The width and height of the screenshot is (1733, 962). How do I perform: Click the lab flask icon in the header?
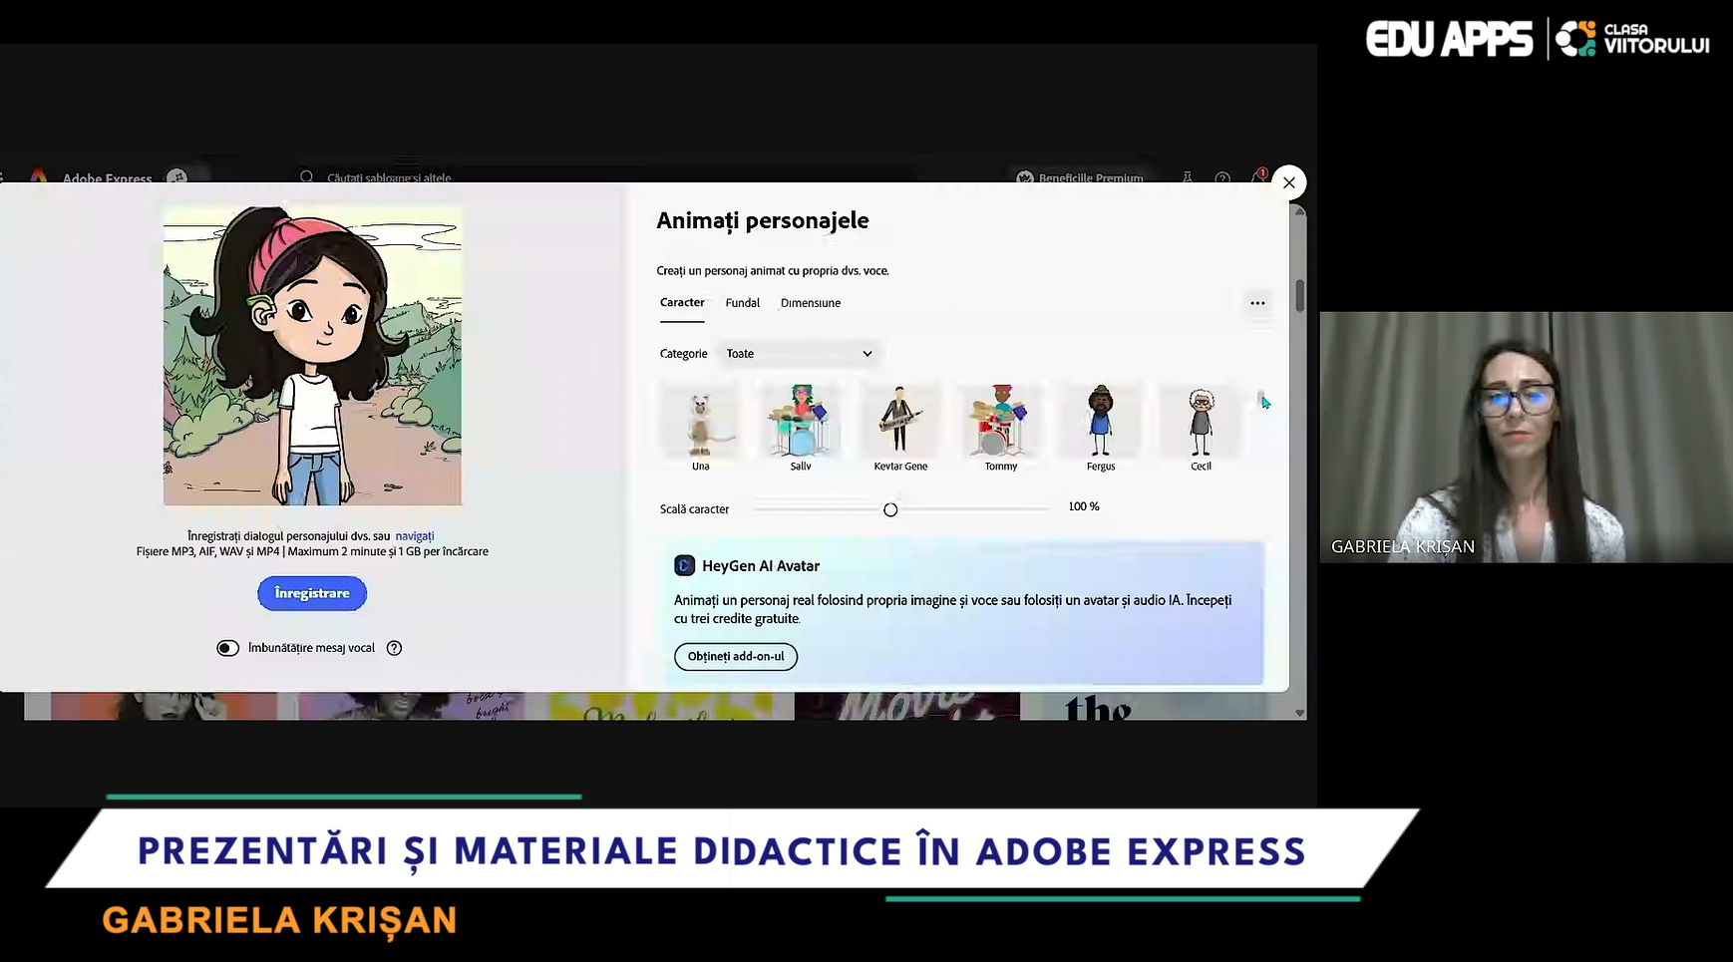pos(1188,177)
